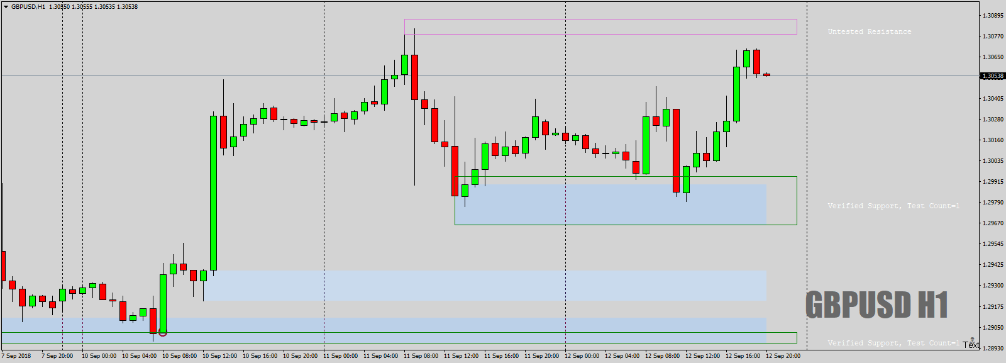Viewport: 1006px width, 363px height.
Task: Click the 1.29425 price scale label
Action: click(993, 265)
